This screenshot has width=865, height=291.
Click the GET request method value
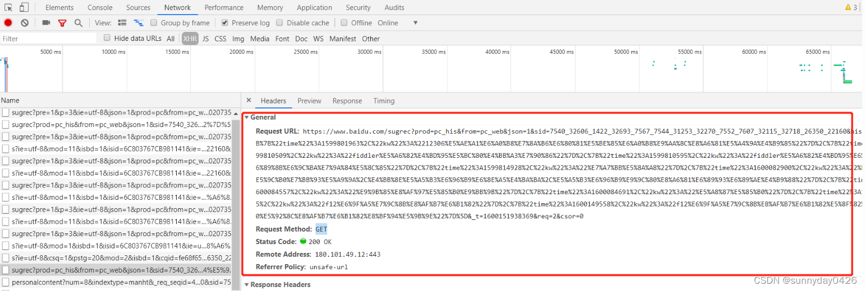321,229
